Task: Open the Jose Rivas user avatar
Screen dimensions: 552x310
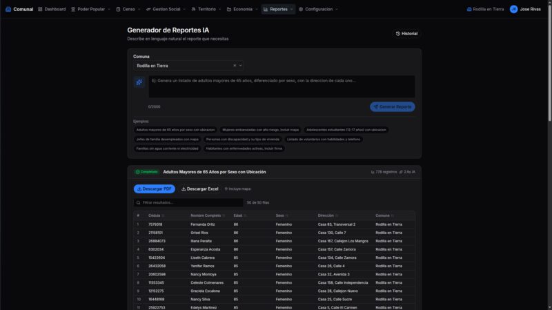Action: [x=513, y=9]
